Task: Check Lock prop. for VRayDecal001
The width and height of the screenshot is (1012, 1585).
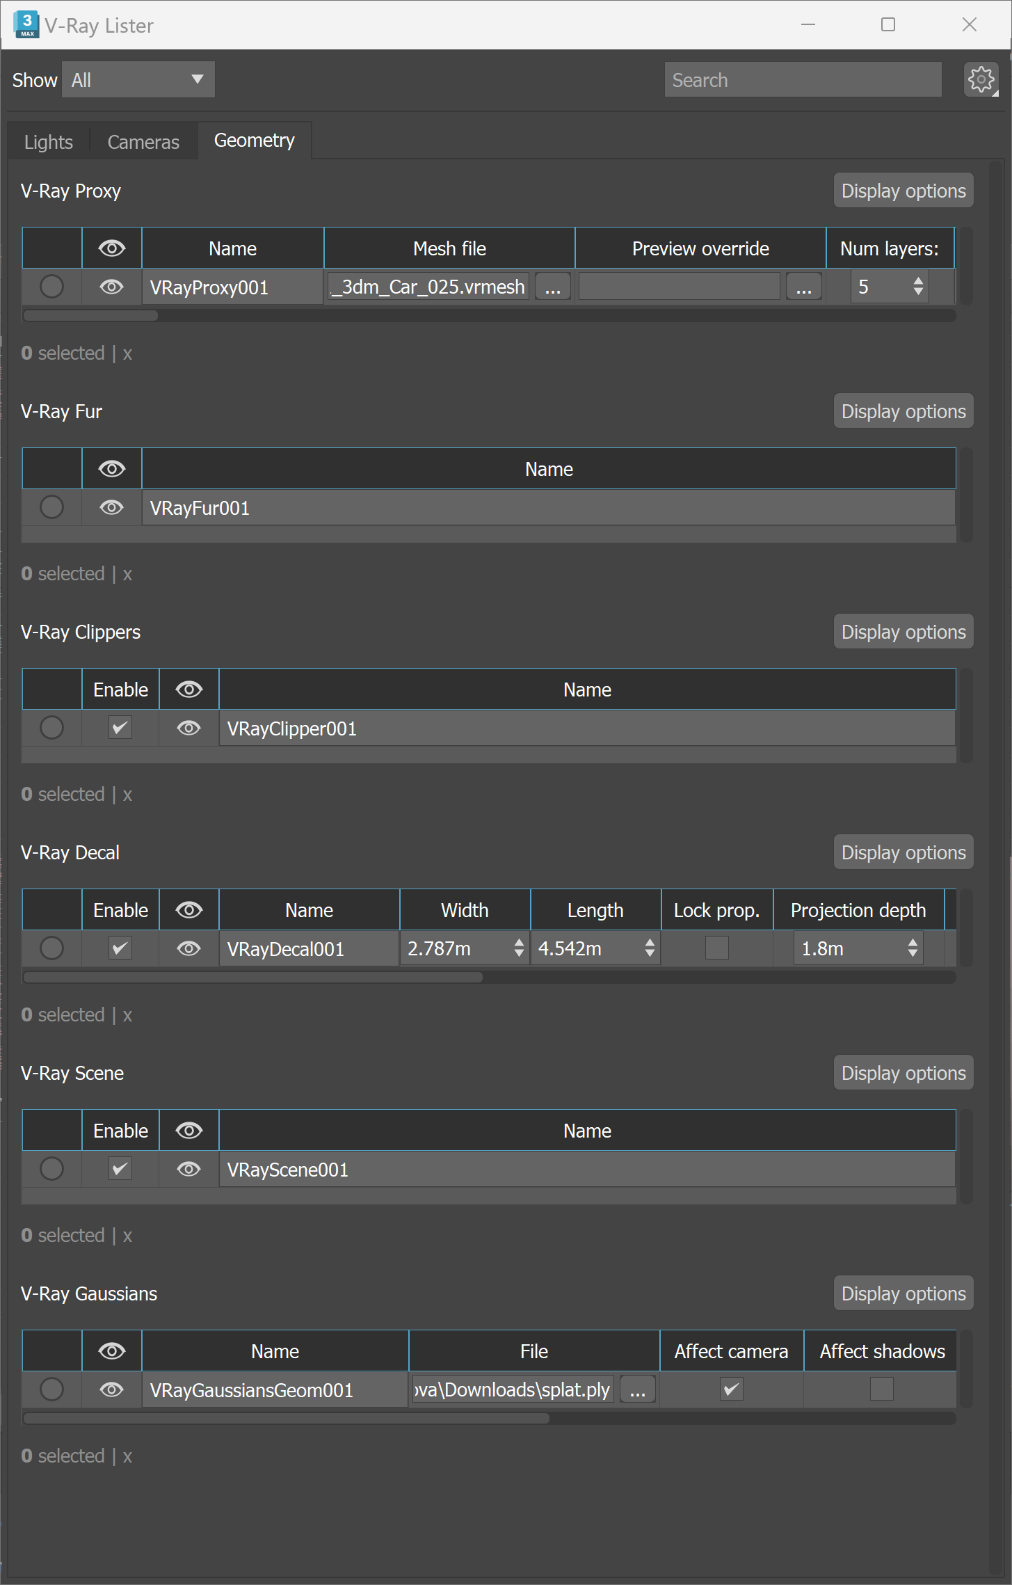Action: coord(717,948)
